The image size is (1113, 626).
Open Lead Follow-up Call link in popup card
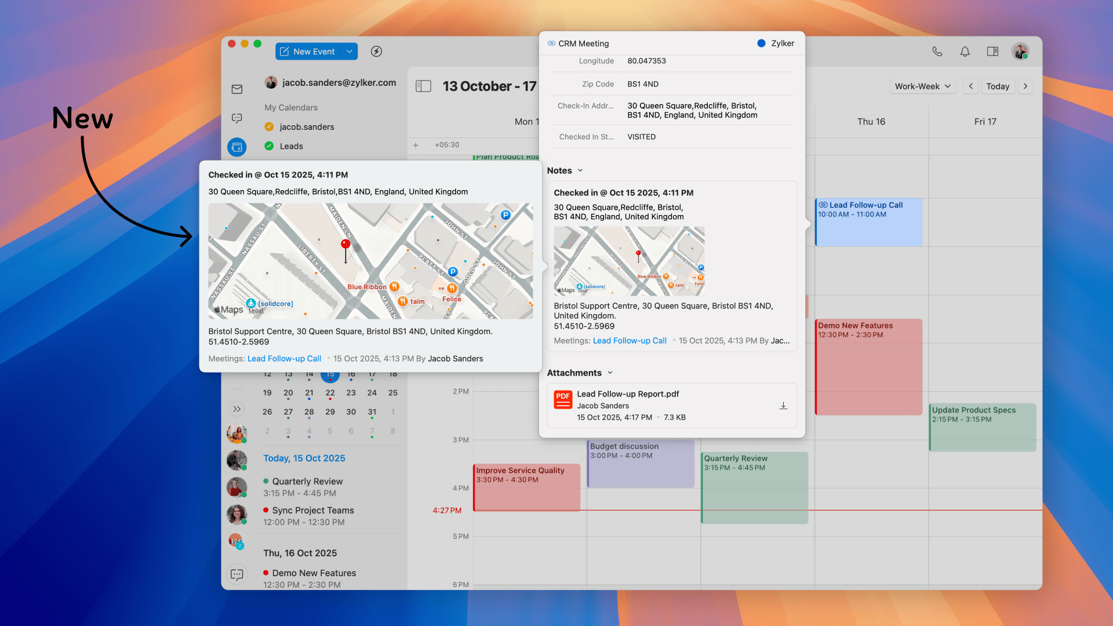[284, 359]
